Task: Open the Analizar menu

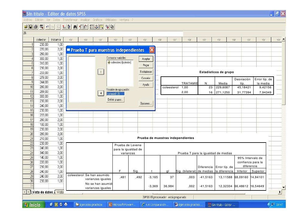Action: (85, 20)
